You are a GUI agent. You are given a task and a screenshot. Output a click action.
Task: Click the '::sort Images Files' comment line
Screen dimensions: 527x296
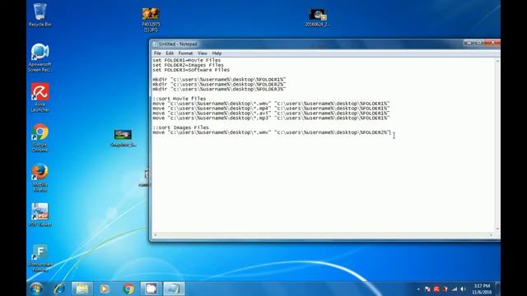180,127
